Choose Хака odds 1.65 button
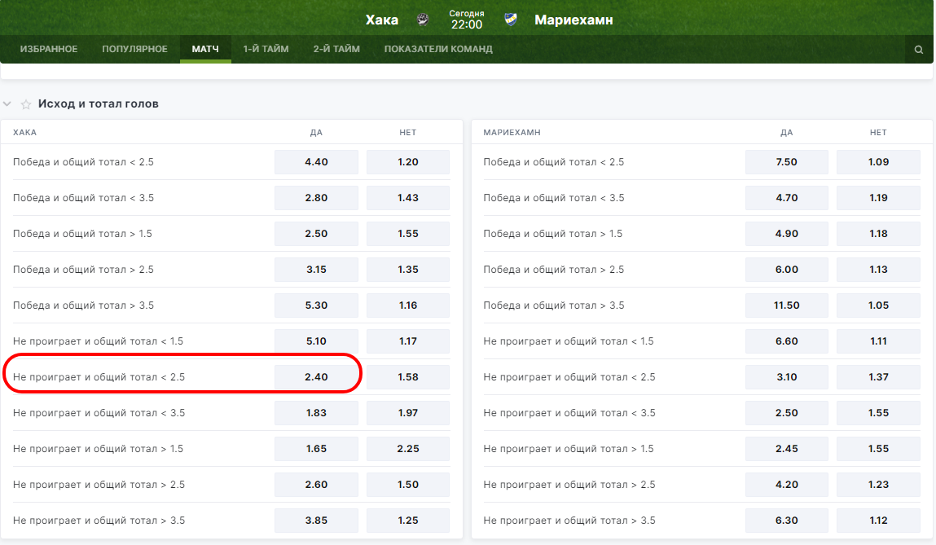This screenshot has width=936, height=545. click(316, 448)
